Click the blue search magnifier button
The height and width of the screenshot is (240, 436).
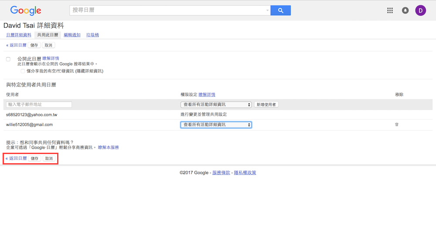click(x=280, y=10)
